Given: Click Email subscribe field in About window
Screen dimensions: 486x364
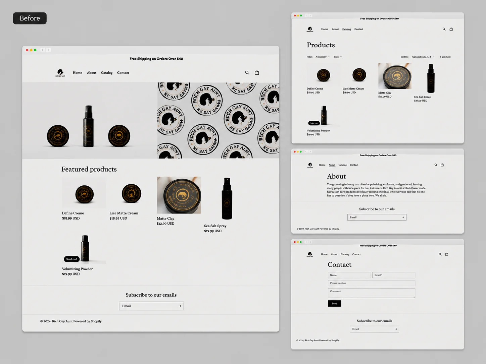Looking at the screenshot, I should (x=377, y=218).
